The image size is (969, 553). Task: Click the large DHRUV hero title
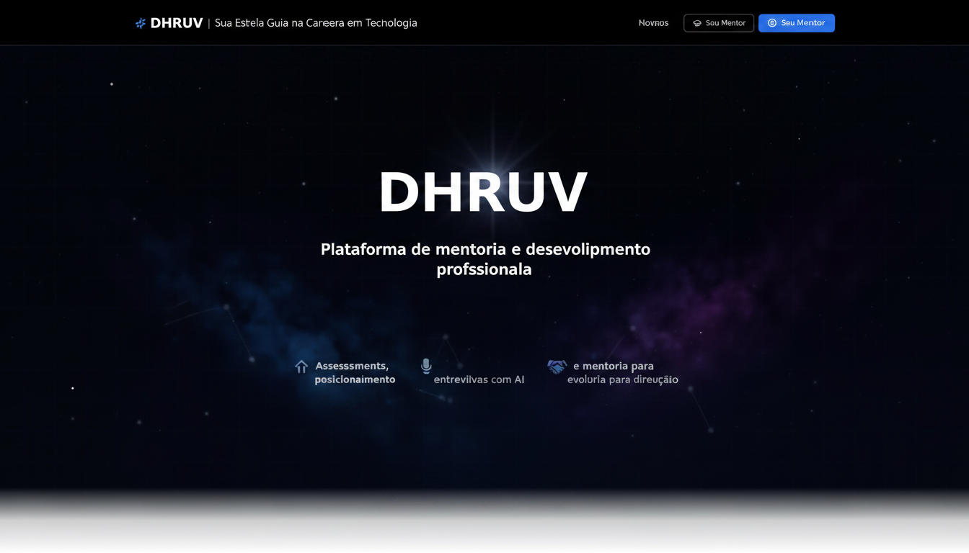click(x=483, y=192)
